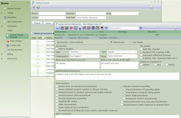Go to next section with right arrow
The height and width of the screenshot is (118, 181).
tap(141, 28)
